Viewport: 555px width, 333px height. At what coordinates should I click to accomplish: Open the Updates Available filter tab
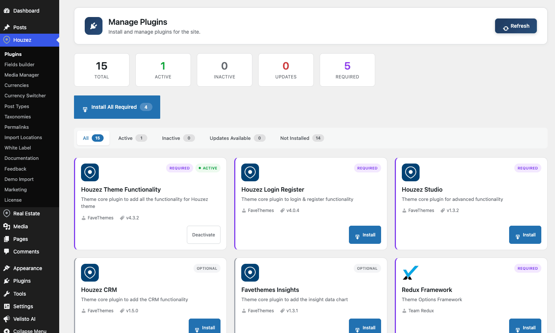click(238, 138)
